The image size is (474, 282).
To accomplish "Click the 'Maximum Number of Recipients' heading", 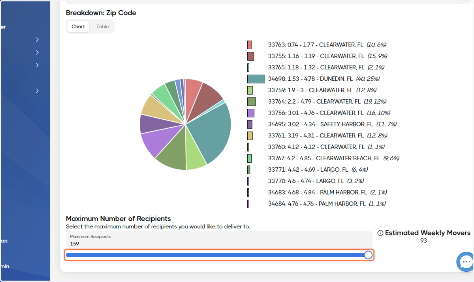I will [118, 219].
